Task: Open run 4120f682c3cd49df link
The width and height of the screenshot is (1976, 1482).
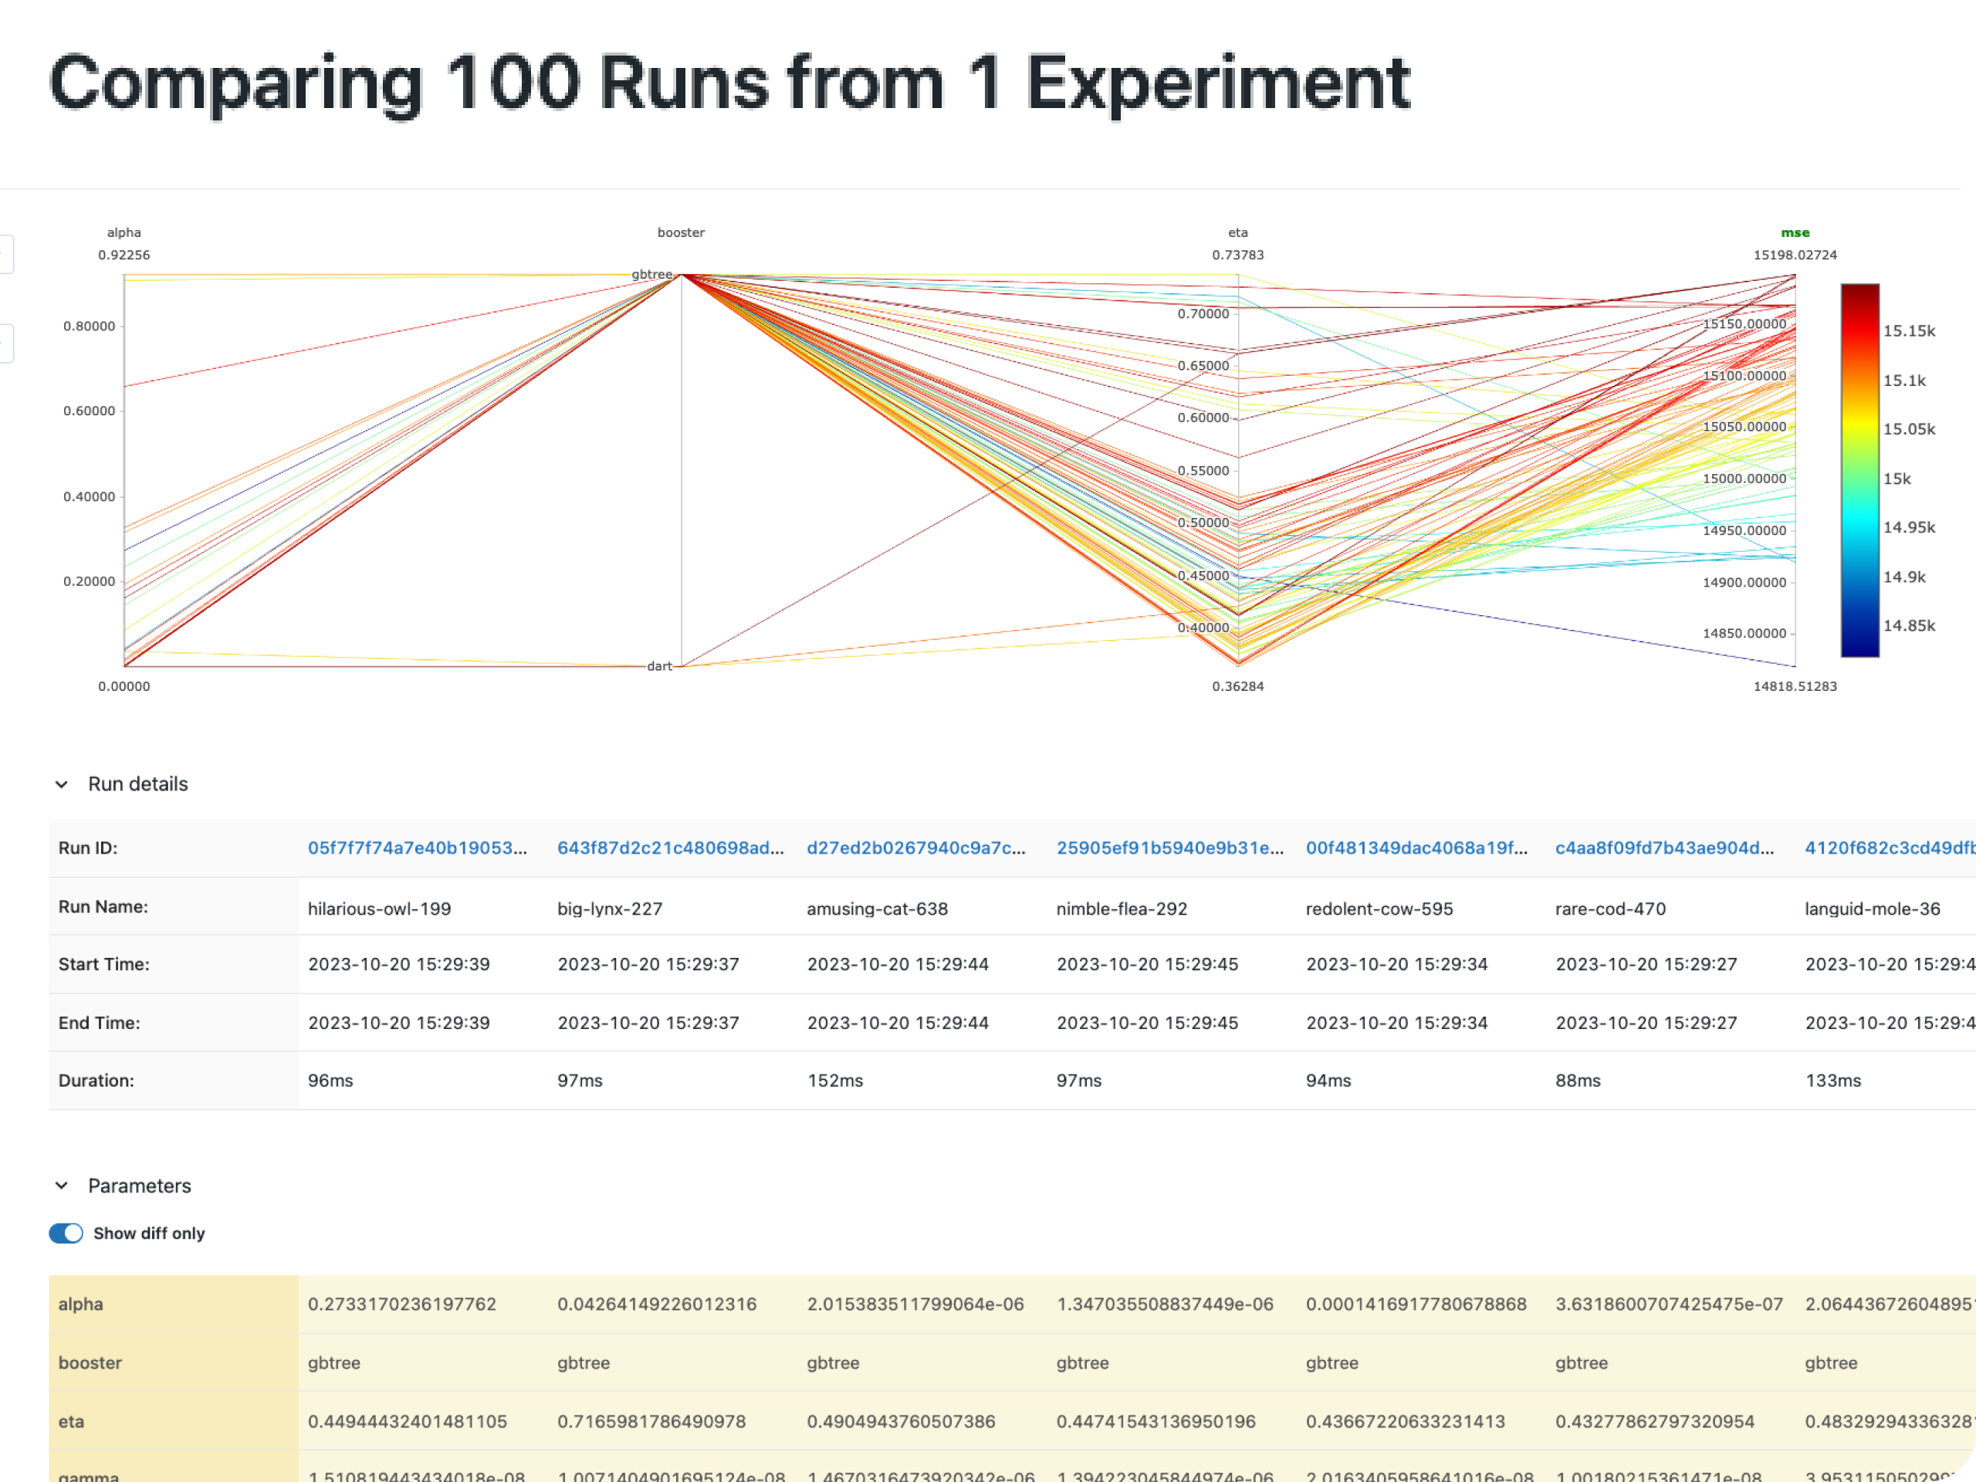Action: point(1890,848)
